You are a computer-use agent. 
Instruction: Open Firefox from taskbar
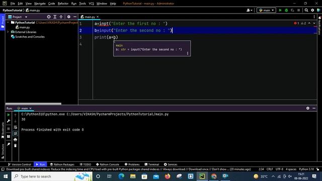point(168,176)
